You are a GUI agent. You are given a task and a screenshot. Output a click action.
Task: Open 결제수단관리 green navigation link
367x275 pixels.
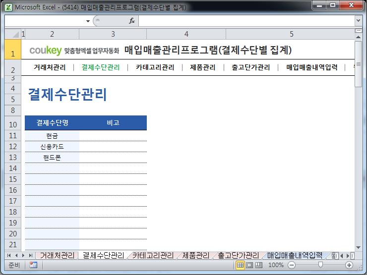pyautogui.click(x=101, y=67)
